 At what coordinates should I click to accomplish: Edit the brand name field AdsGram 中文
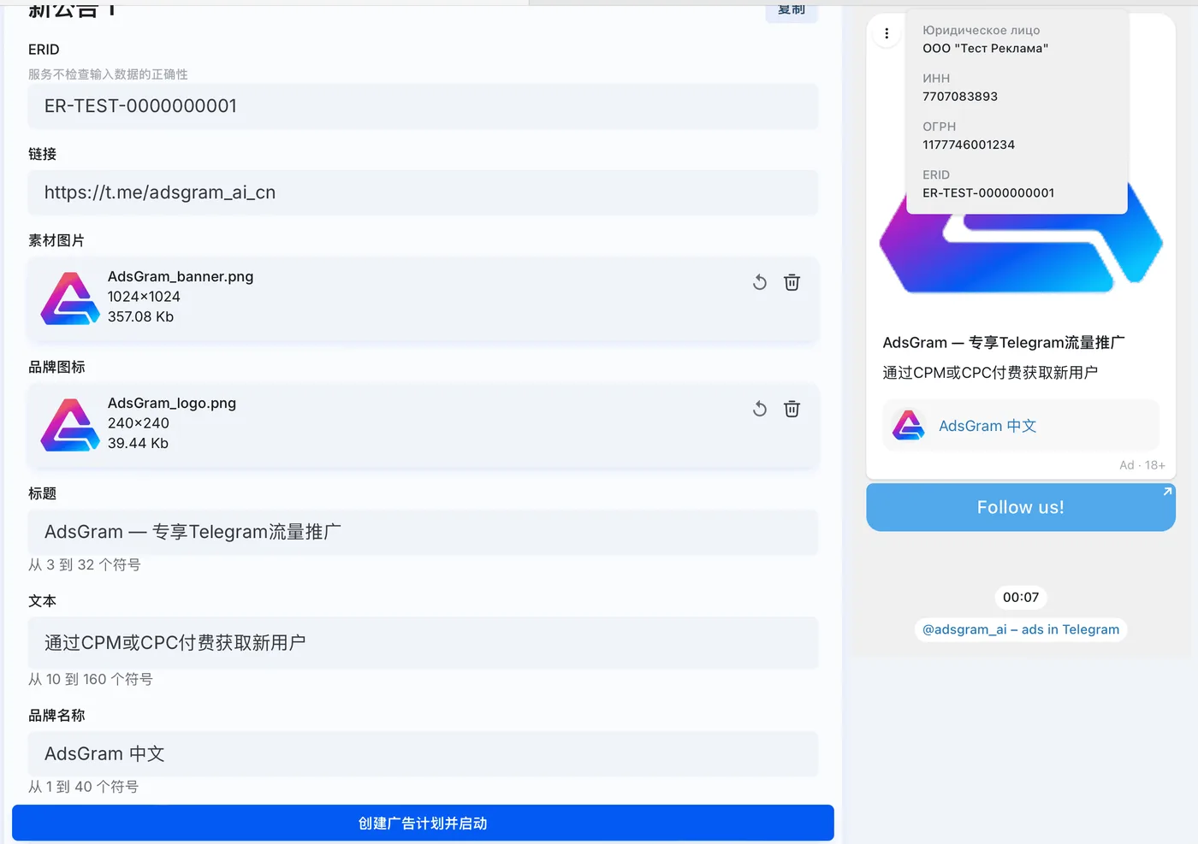point(423,753)
